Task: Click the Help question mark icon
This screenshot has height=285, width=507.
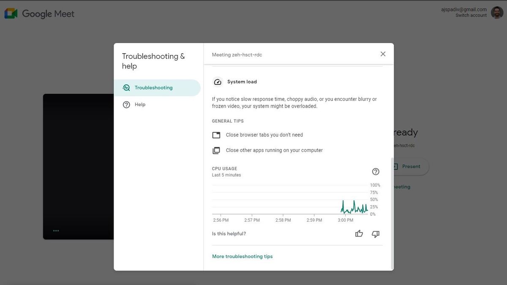Action: click(126, 104)
